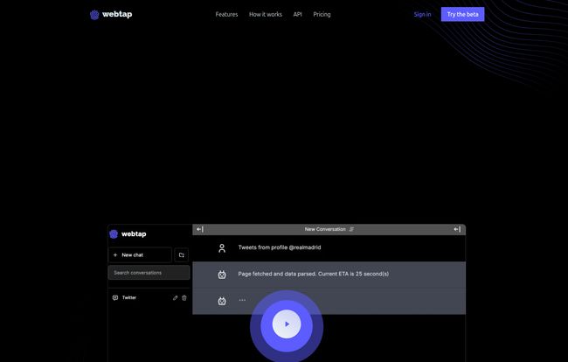Click the Twitter chat bubble icon
Screen dimensions: 568x362
pyautogui.click(x=115, y=297)
